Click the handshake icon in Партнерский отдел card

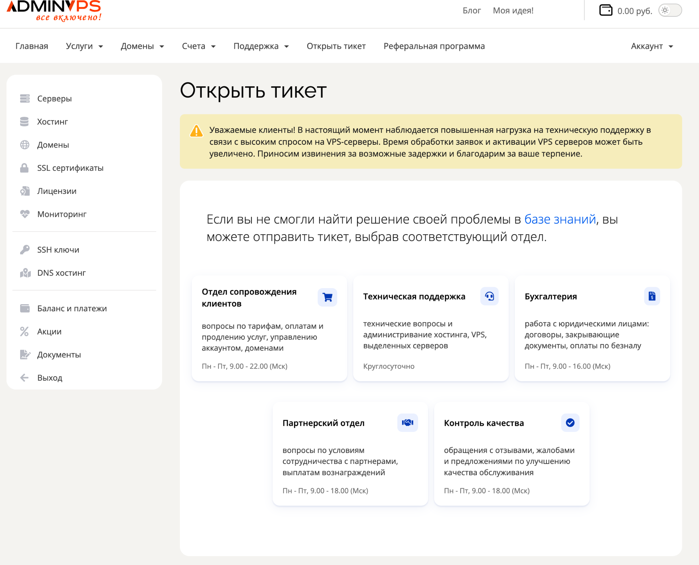pos(408,423)
